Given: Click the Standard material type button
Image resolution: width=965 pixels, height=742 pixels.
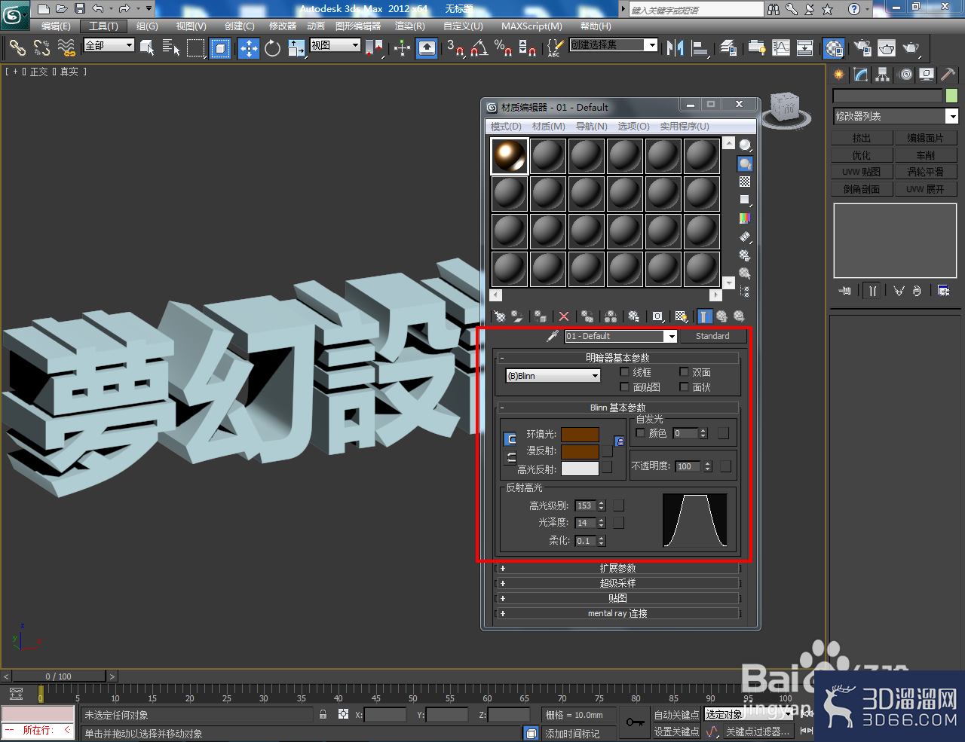Looking at the screenshot, I should pyautogui.click(x=712, y=336).
